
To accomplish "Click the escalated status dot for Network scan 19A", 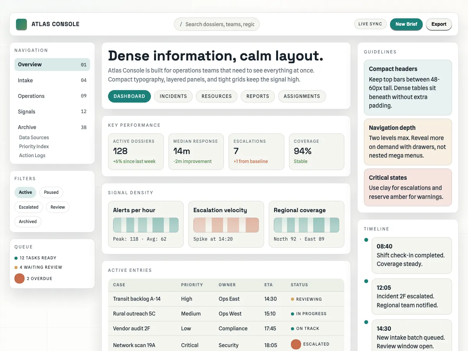I will click(296, 344).
